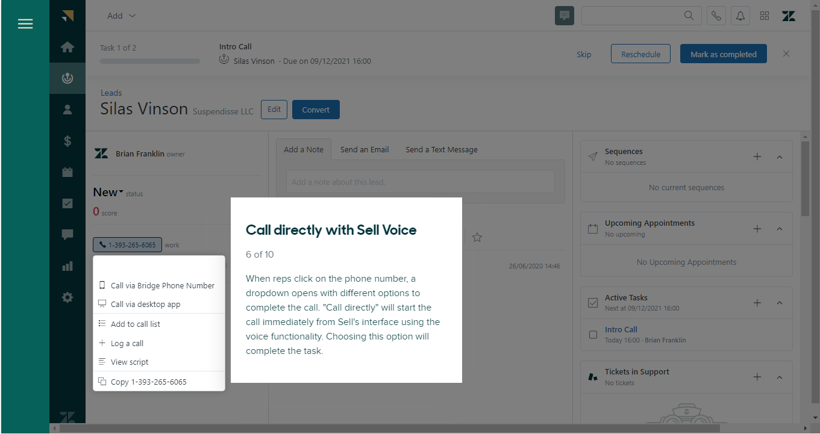Collapse the Sequences panel
Viewport: 820px width, 434px height.
780,157
